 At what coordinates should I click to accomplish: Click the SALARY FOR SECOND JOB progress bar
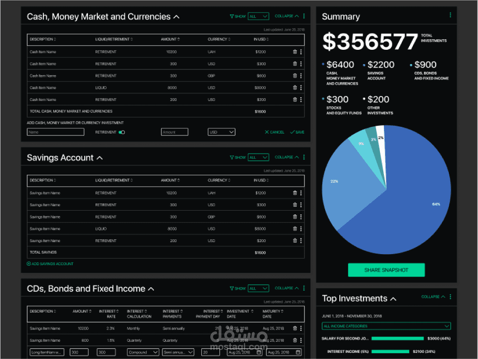[x=398, y=338]
